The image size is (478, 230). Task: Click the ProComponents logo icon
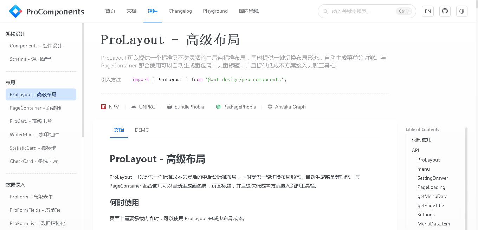[15, 11]
